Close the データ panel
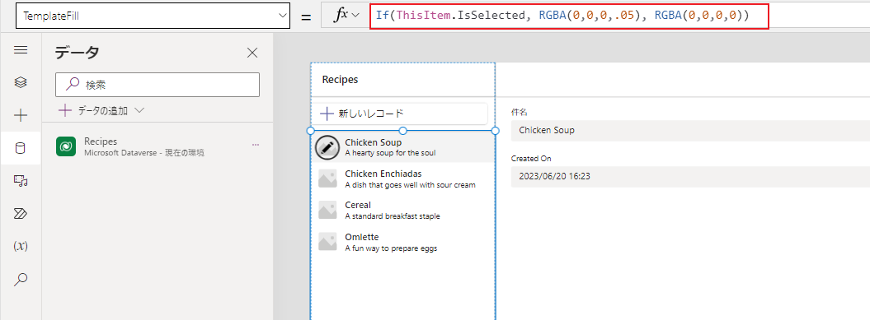 click(x=252, y=53)
